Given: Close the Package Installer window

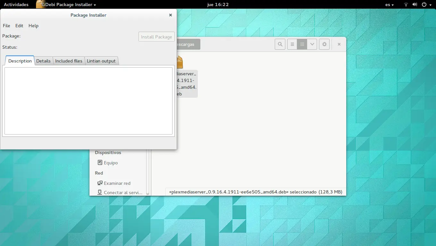Looking at the screenshot, I should tap(171, 15).
